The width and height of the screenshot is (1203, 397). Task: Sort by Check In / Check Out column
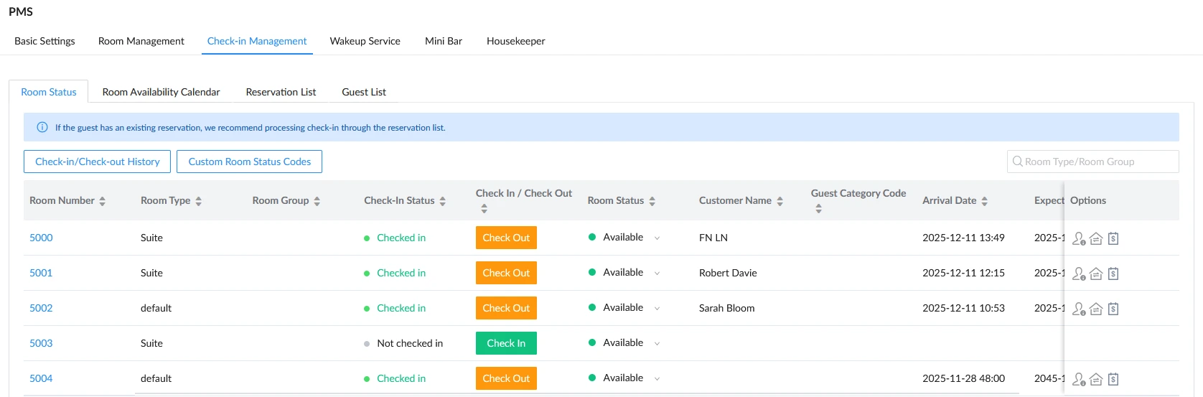click(485, 208)
